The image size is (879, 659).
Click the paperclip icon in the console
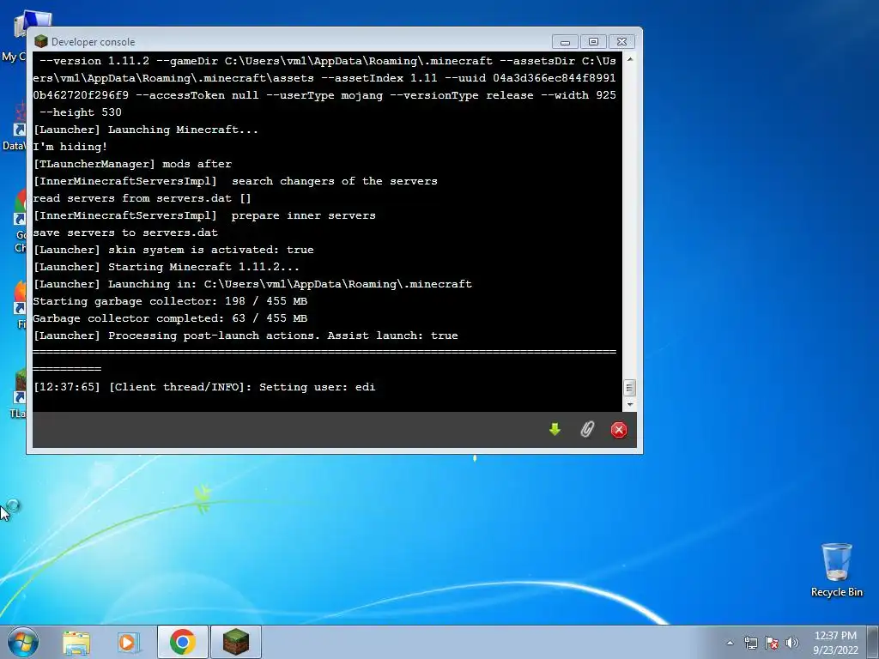coord(587,430)
